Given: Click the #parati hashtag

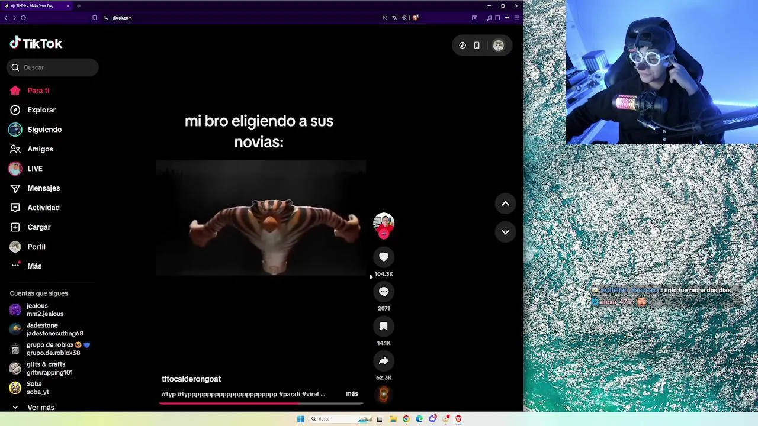Looking at the screenshot, I should (x=290, y=394).
